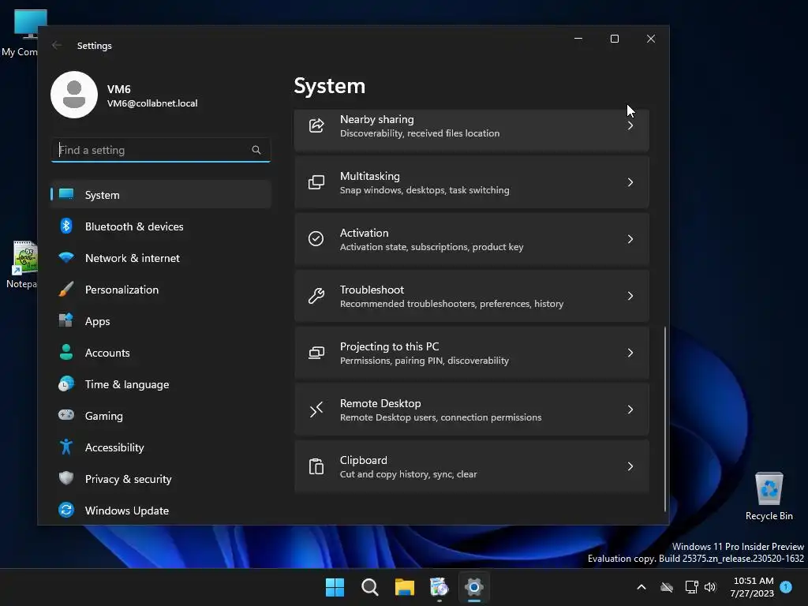Click the Bluetooth icon in sidebar
This screenshot has width=808, height=606.
(66, 226)
